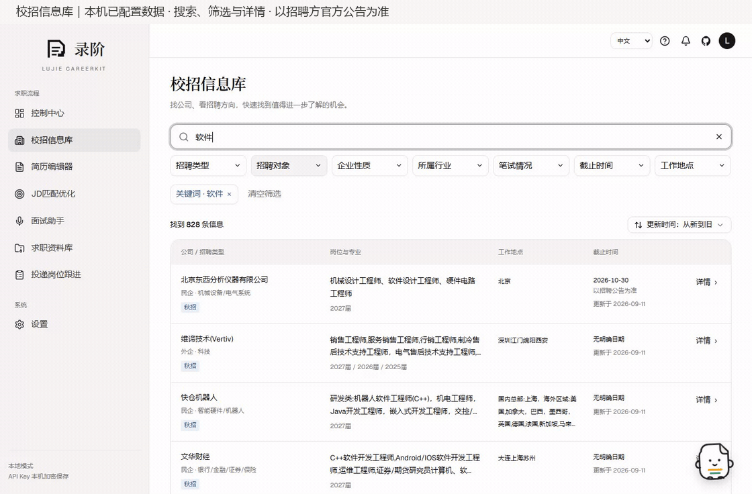Open the 求职资料库 folder icon
Image resolution: width=752 pixels, height=494 pixels.
19,248
